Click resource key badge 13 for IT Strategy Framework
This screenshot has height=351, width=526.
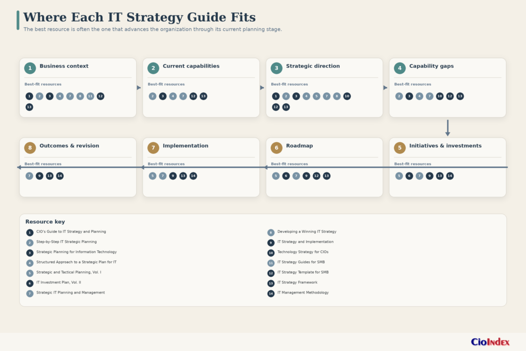pos(271,283)
